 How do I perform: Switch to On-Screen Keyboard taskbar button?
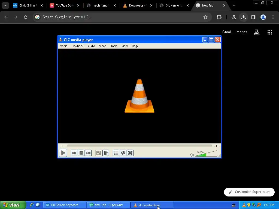tap(64, 205)
